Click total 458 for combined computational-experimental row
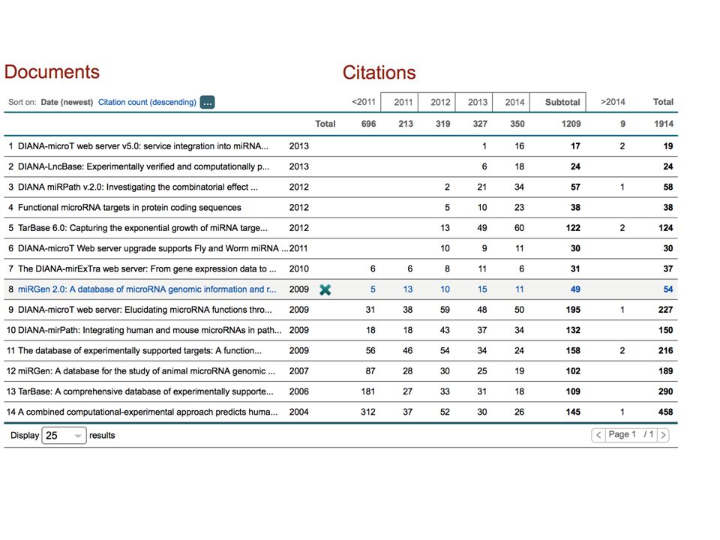The image size is (720, 540). pos(665,412)
